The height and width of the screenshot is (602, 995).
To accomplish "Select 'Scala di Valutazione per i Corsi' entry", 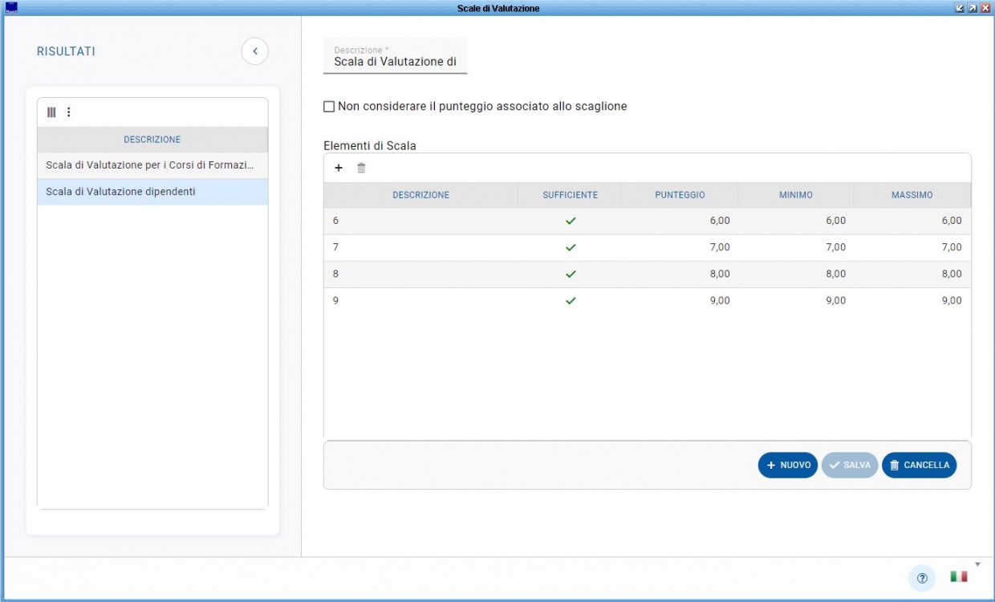I will (150, 165).
